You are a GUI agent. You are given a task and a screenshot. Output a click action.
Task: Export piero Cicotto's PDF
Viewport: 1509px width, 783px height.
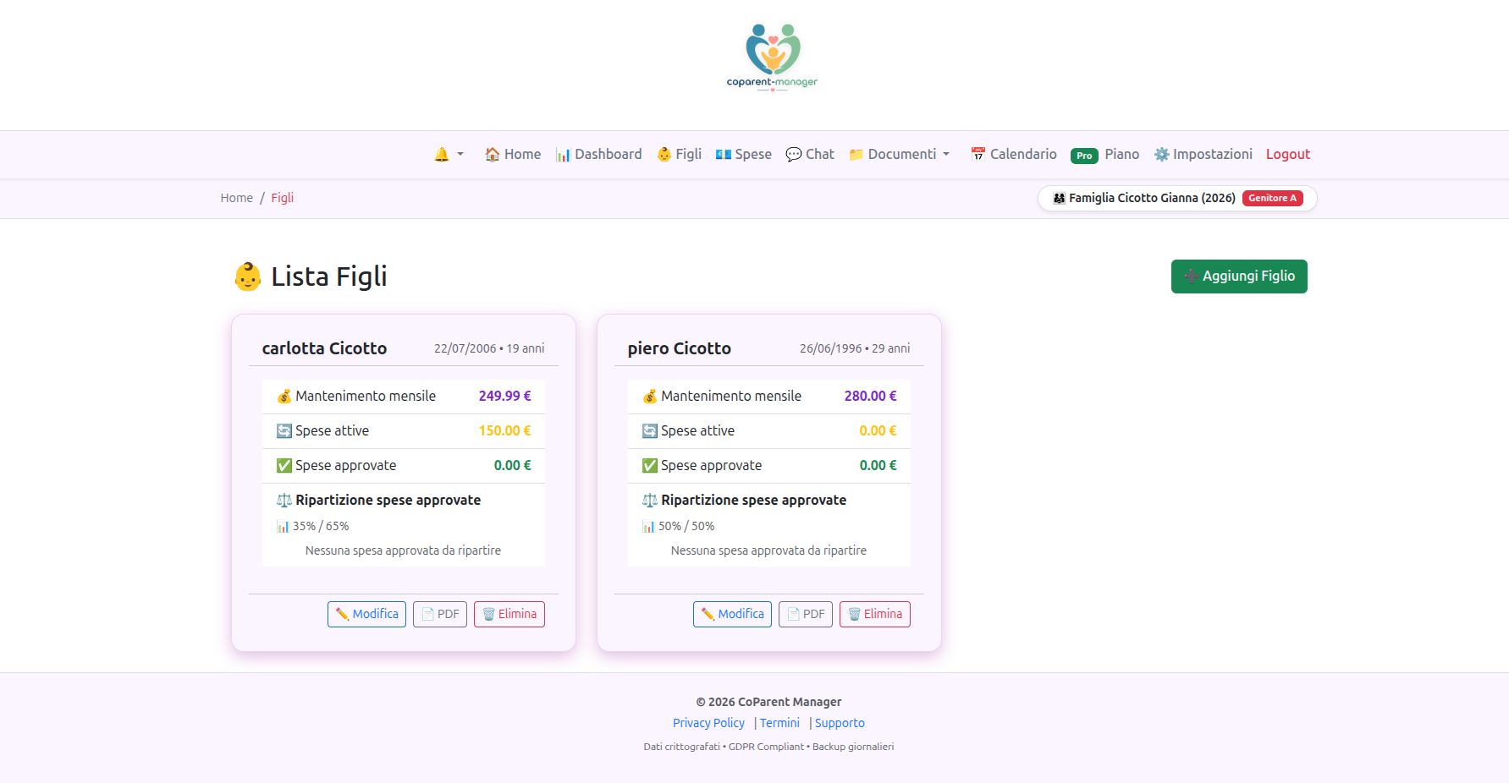click(x=806, y=614)
